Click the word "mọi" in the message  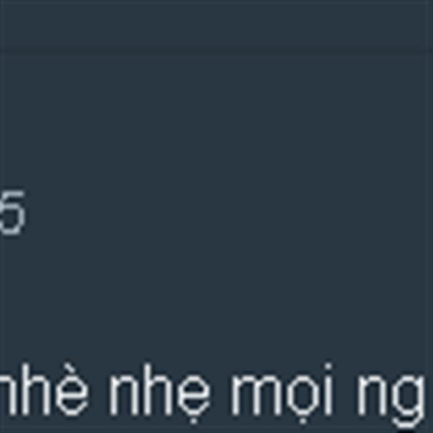[282, 393]
